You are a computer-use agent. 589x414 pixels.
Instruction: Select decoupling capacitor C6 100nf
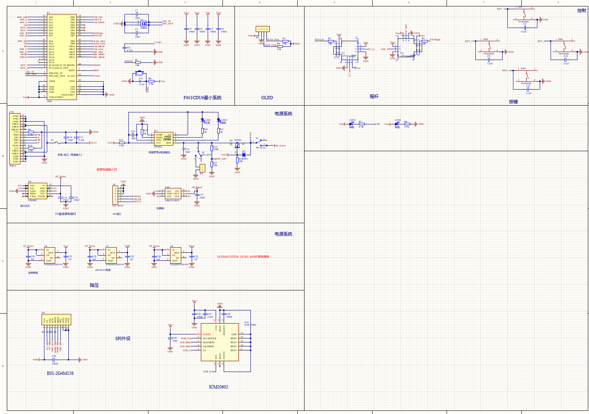(x=218, y=29)
